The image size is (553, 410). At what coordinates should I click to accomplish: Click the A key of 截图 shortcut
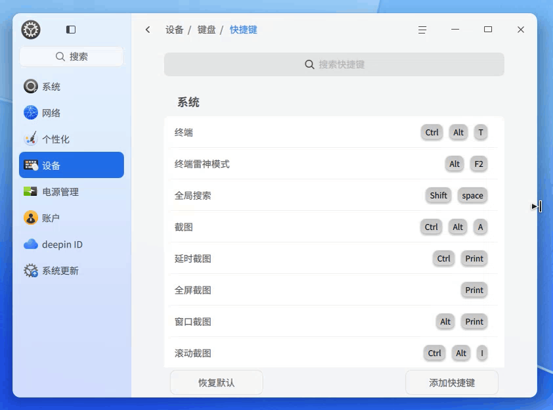point(480,227)
